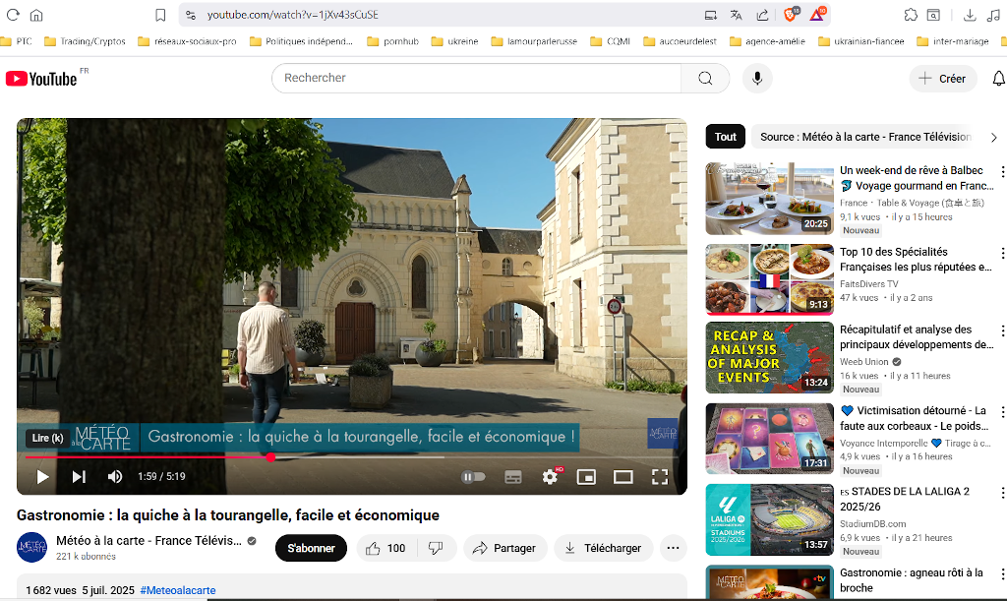The width and height of the screenshot is (1007, 601).
Task: Click the Créer button
Action: point(942,79)
